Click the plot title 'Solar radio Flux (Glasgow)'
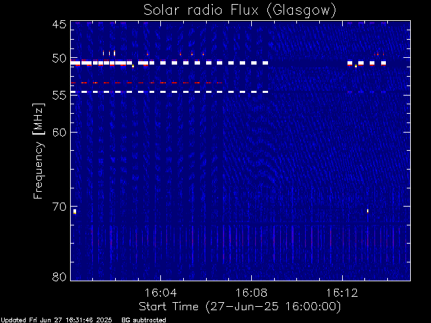Viewport: 431px width, 323px height. click(x=240, y=11)
